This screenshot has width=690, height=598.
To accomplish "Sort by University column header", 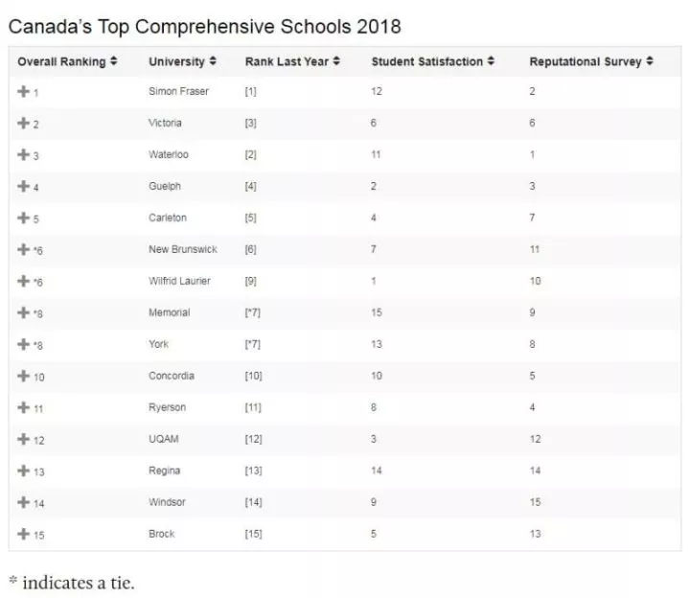I will click(182, 61).
